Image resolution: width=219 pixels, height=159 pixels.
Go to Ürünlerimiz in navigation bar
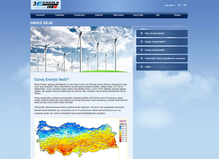point(79,15)
